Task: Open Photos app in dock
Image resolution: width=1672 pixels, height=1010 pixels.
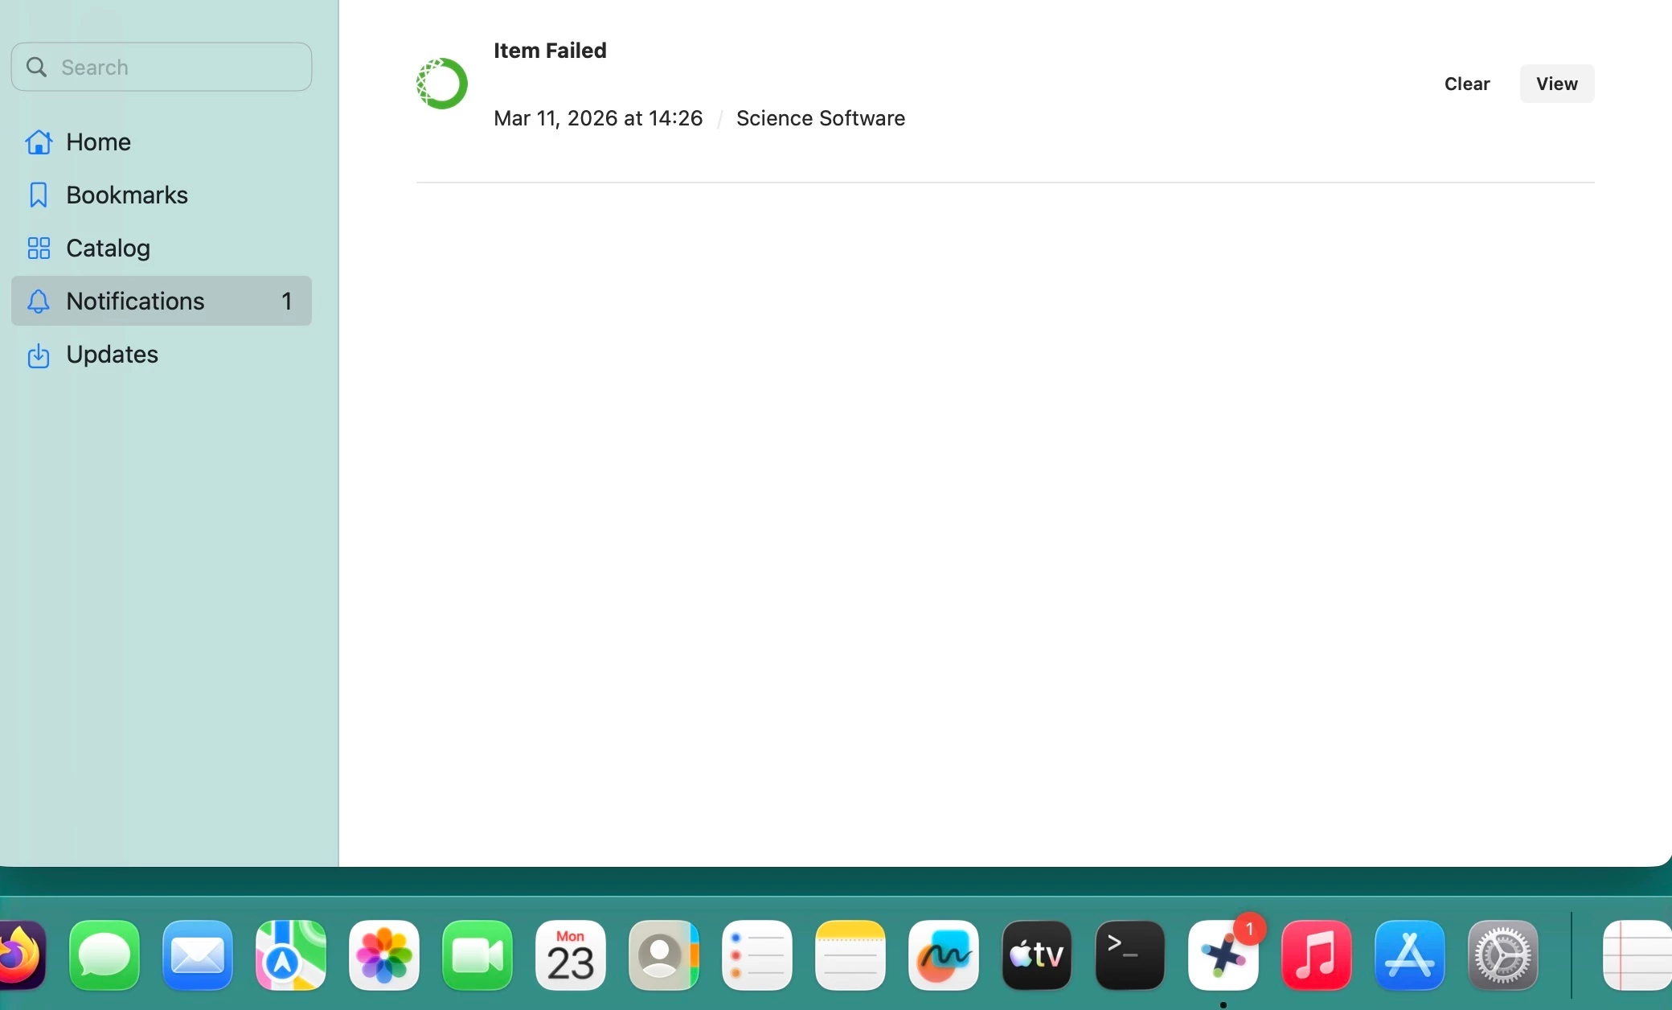Action: point(384,955)
